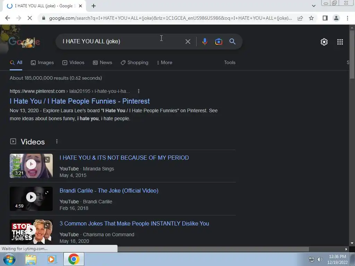The height and width of the screenshot is (266, 355).
Task: Play the STOP THESE JOKES thumbnail
Action: [x=31, y=232]
